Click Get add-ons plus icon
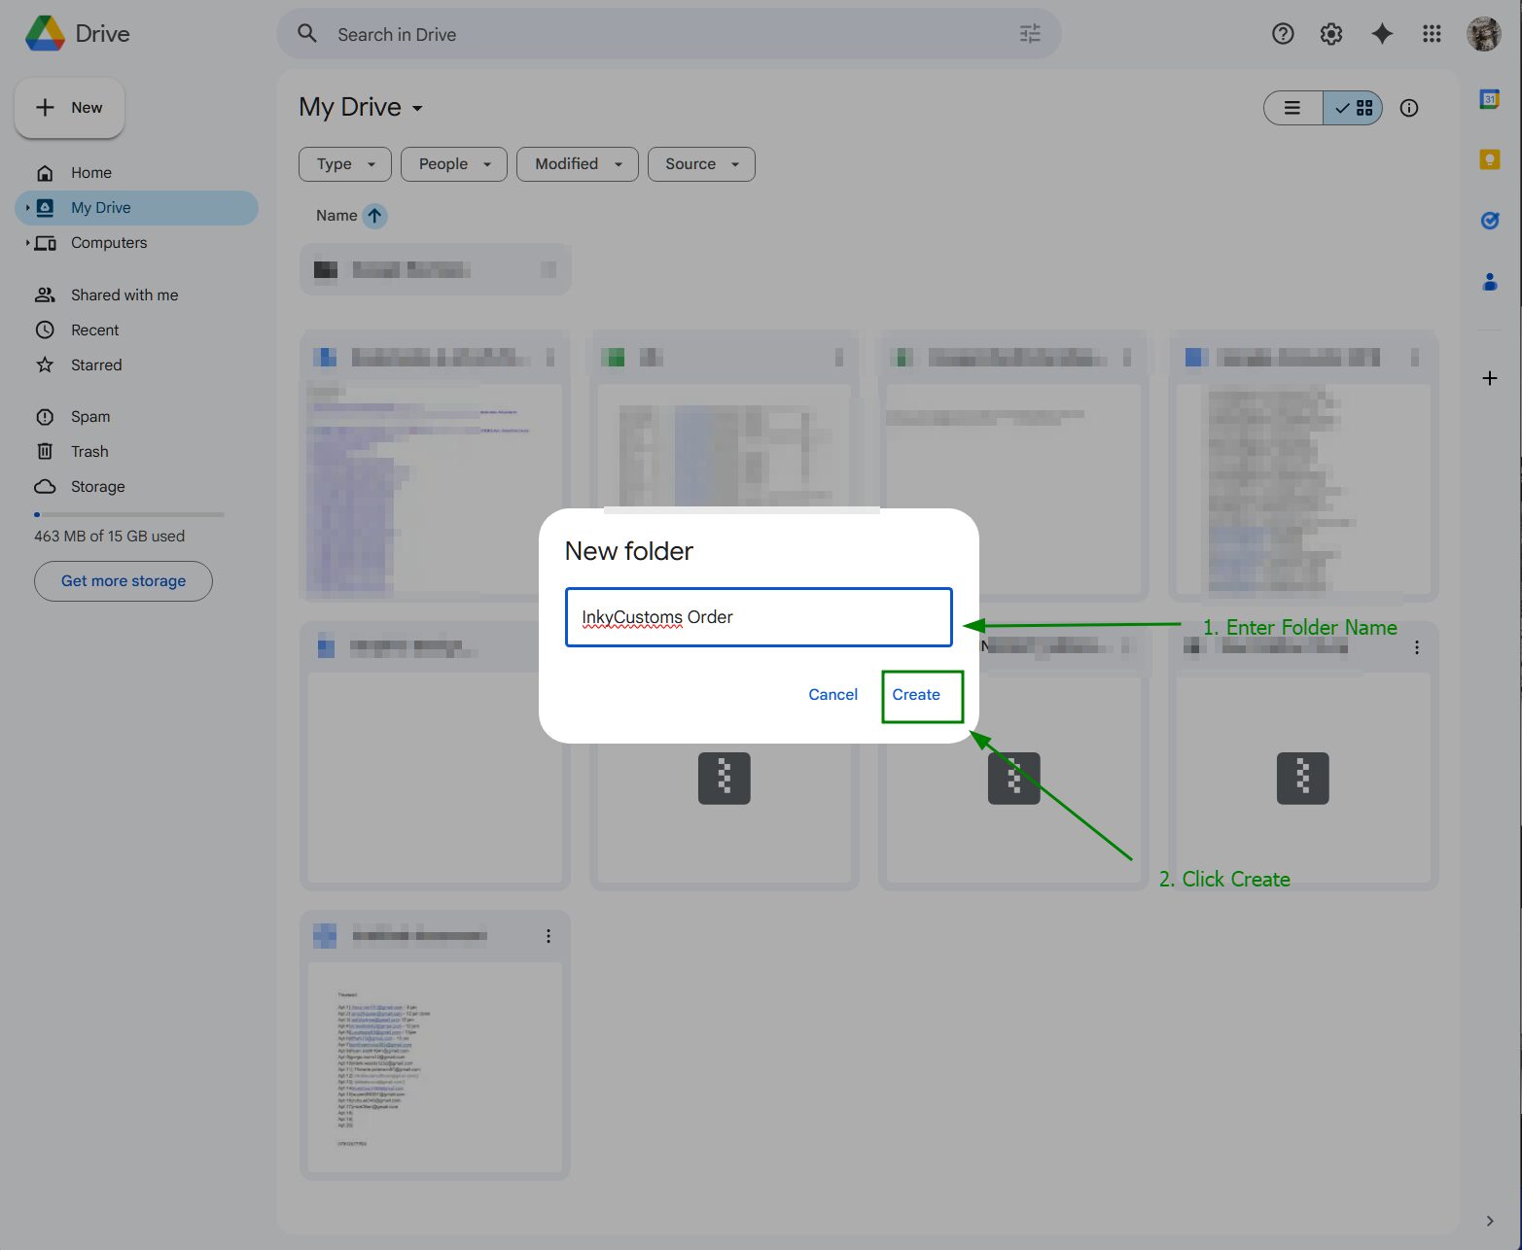 [x=1490, y=378]
